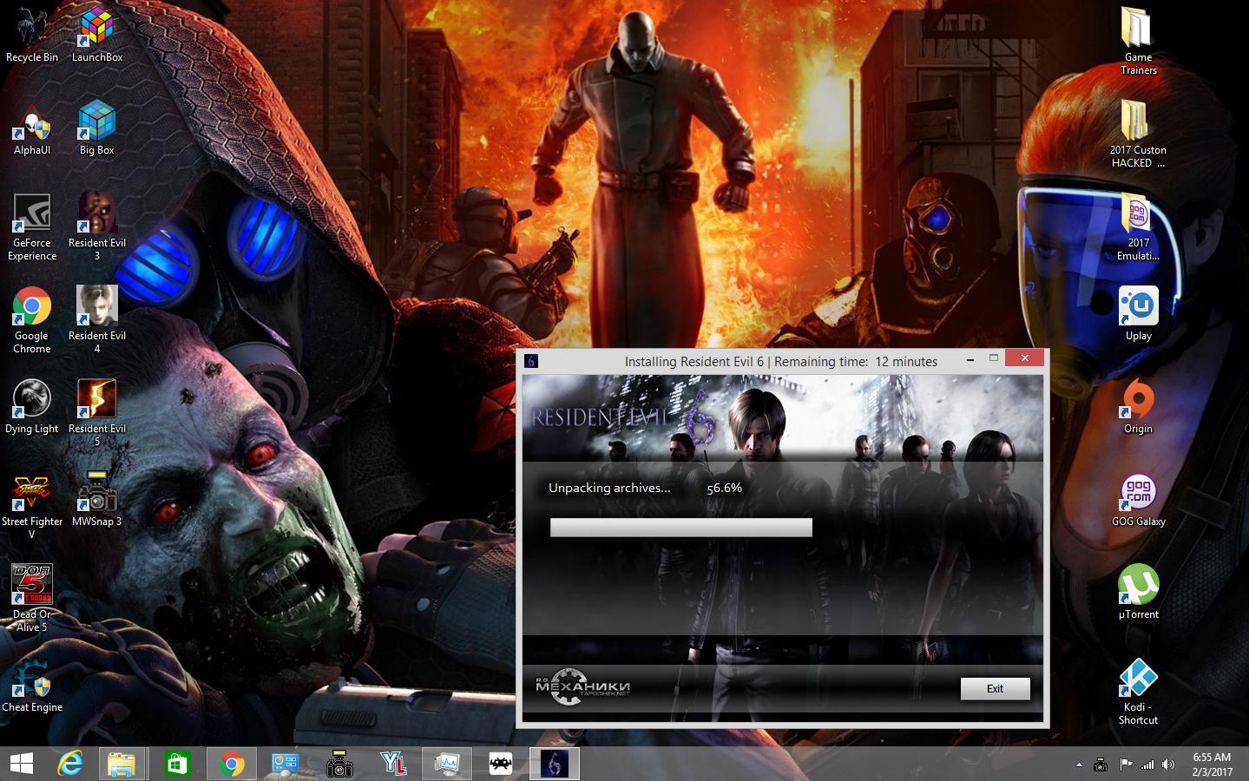Select the 2017 Emulati... folder
The width and height of the screenshot is (1249, 781).
pos(1138,227)
